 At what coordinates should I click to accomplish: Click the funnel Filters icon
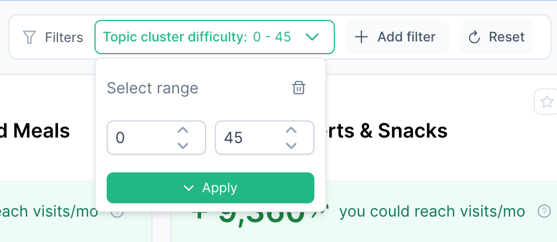pos(29,37)
